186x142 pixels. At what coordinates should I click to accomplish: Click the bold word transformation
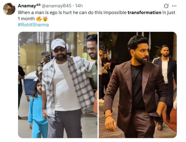coord(144,13)
